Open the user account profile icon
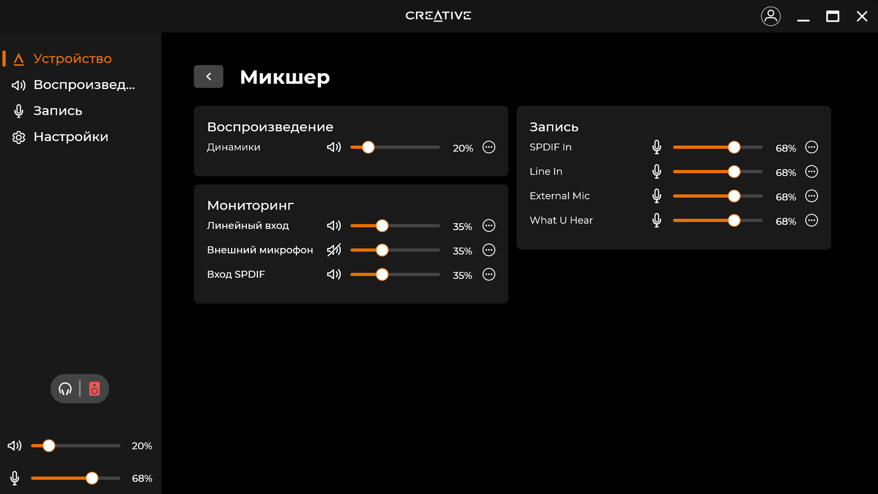Viewport: 878px width, 494px height. [x=770, y=16]
